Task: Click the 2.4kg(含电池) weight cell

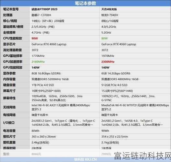Action: click(40, 143)
